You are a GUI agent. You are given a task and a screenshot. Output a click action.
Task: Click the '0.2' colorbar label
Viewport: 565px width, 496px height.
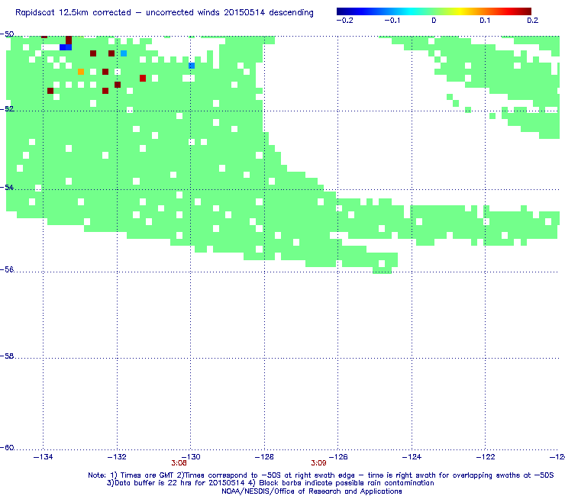click(532, 21)
